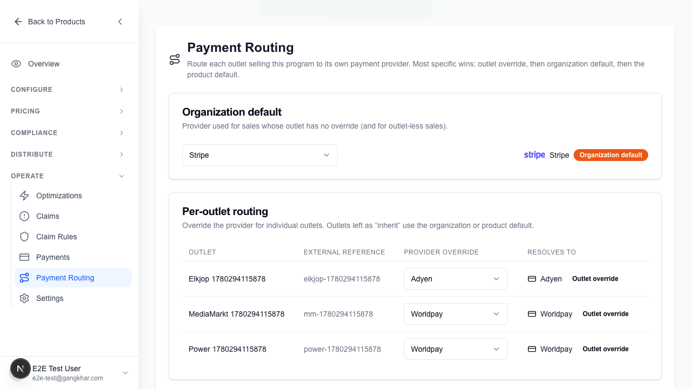Click the Outlet override badge for Power

605,349
